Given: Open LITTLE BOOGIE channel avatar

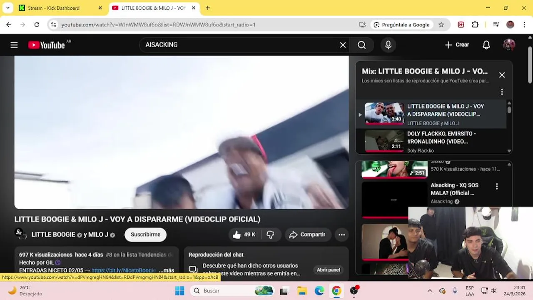Looking at the screenshot, I should point(21,235).
